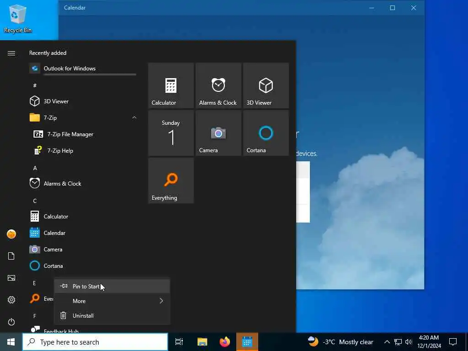Open the user account avatar
This screenshot has height=351, width=468.
11,234
